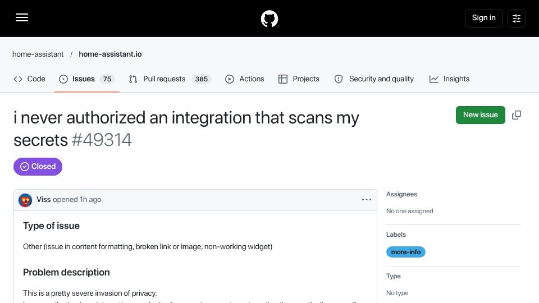Switch to the Code tab
The image size is (539, 303).
click(x=29, y=79)
